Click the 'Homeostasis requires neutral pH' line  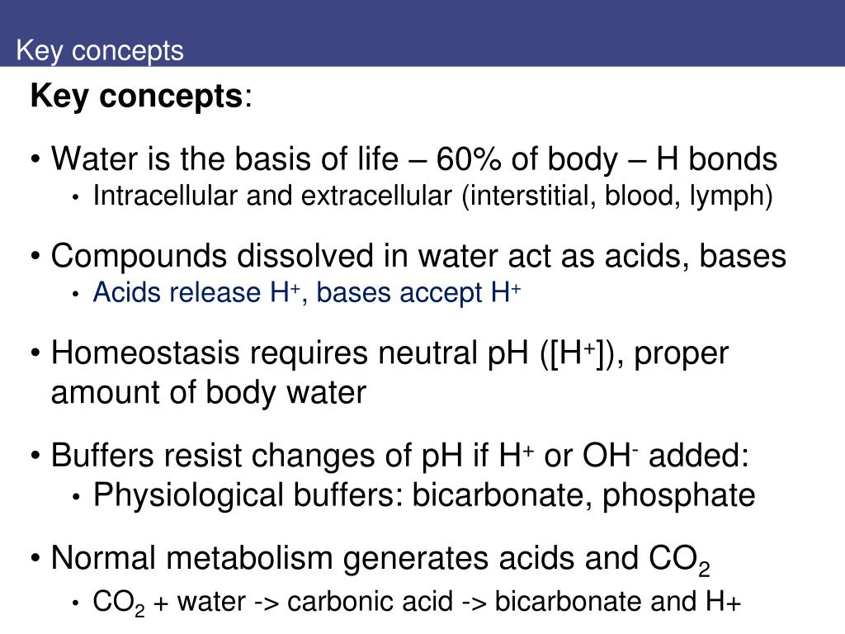click(x=389, y=353)
